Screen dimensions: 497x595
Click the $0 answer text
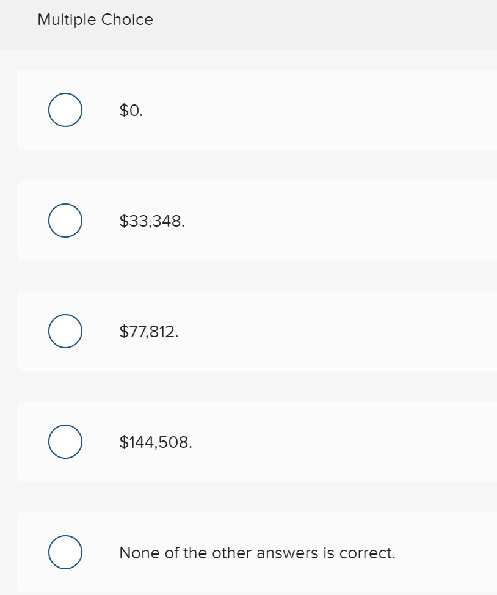point(130,111)
